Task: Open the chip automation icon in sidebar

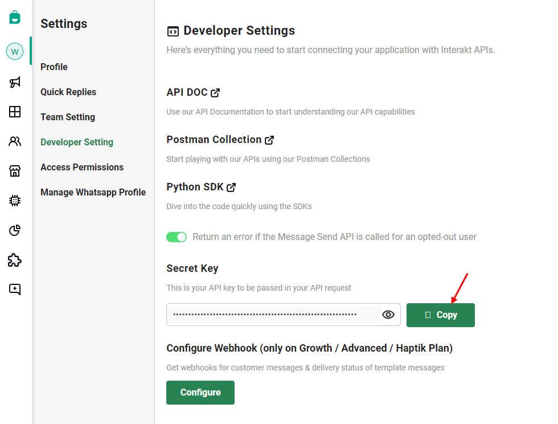Action: (15, 201)
